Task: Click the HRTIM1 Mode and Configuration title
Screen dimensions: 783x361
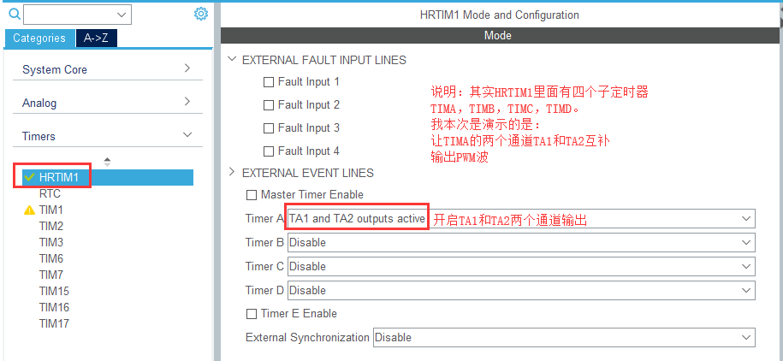Action: [x=500, y=15]
